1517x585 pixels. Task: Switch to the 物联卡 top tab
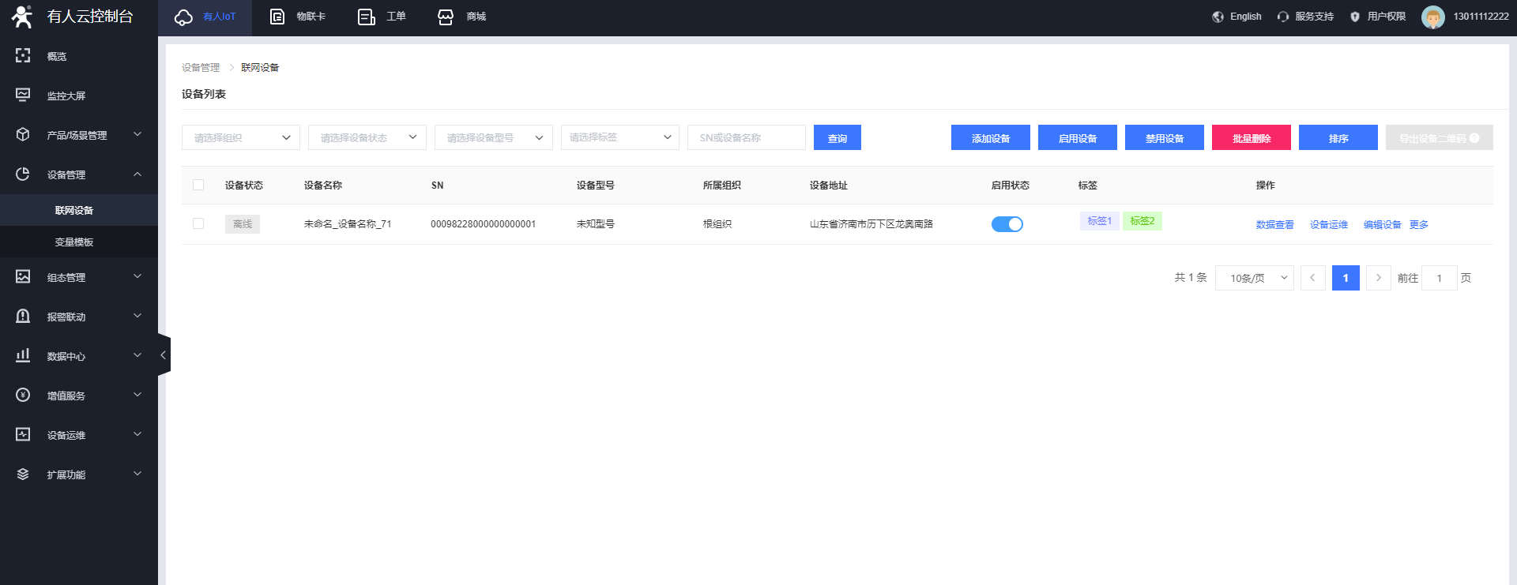tap(297, 17)
